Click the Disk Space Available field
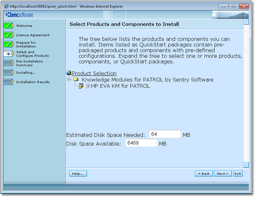Screen dimensions: 255x197 [141, 143]
